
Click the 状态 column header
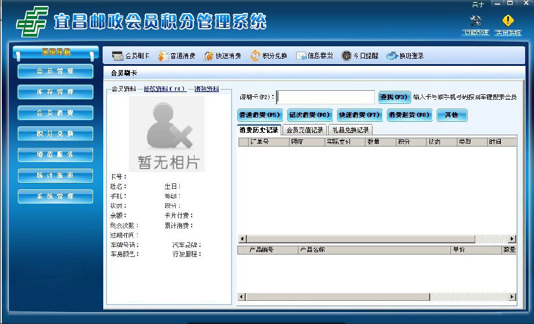pos(441,142)
